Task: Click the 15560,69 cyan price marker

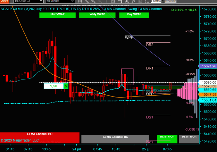Action: coord(208,90)
